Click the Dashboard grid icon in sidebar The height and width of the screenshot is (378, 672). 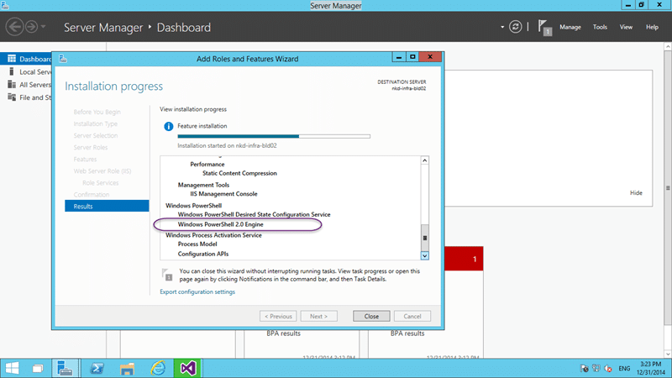click(x=12, y=59)
